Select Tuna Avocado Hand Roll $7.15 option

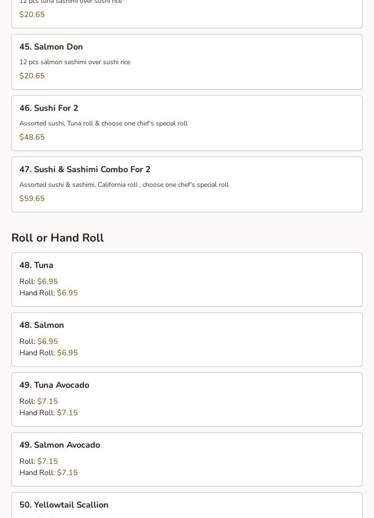(x=67, y=413)
